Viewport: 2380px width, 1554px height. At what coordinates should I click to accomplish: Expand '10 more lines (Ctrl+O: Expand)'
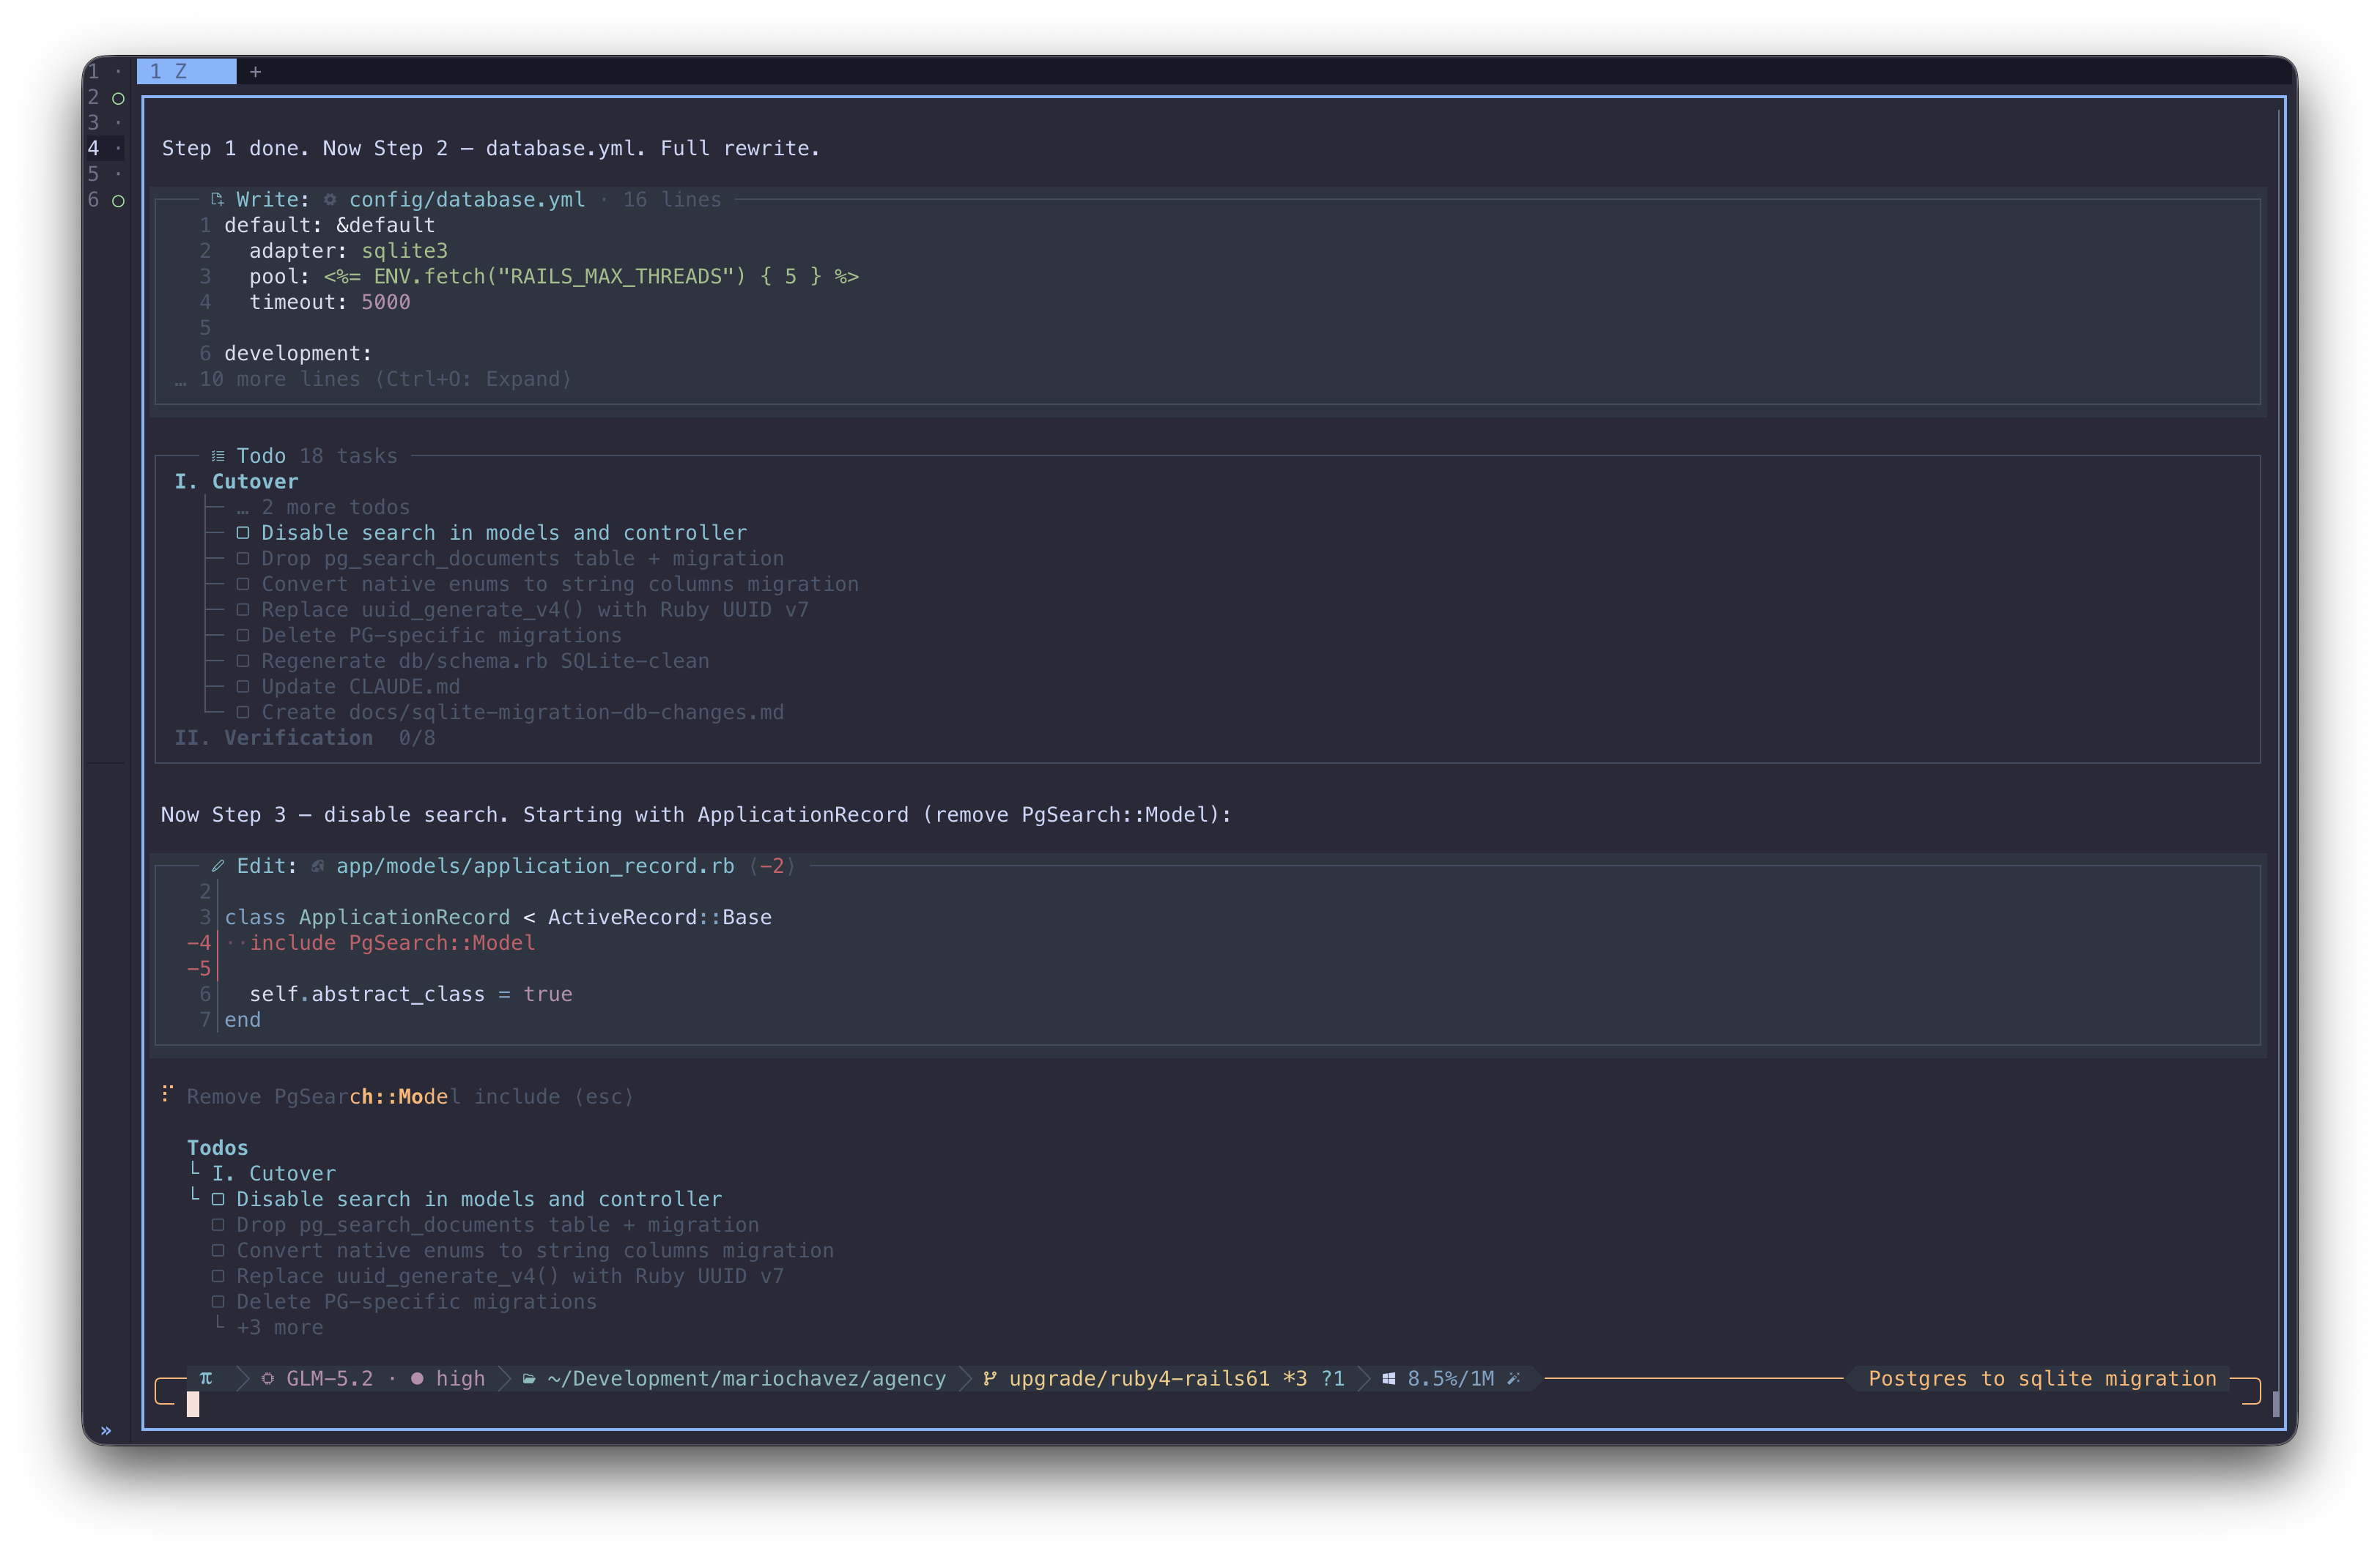373,379
